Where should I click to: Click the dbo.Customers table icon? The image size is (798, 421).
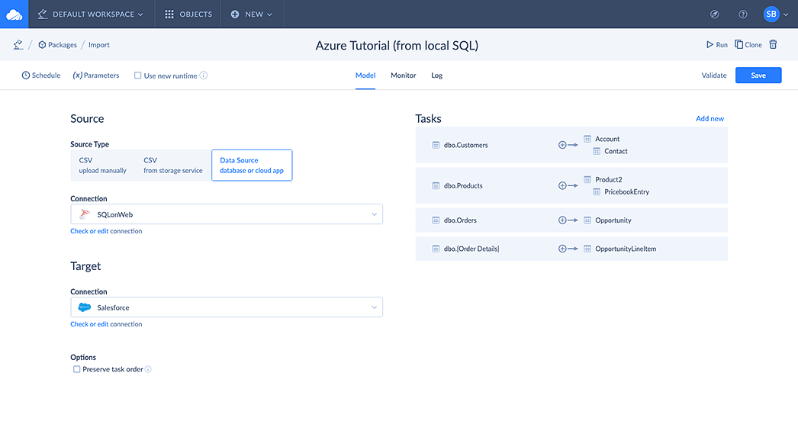click(x=436, y=145)
